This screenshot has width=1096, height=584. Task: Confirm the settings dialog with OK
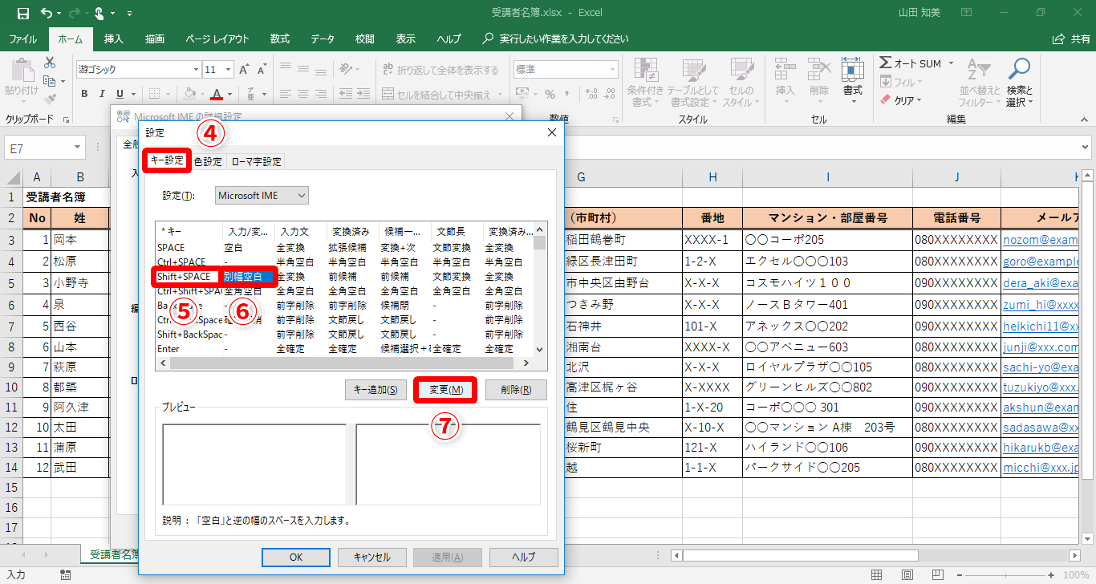point(296,558)
